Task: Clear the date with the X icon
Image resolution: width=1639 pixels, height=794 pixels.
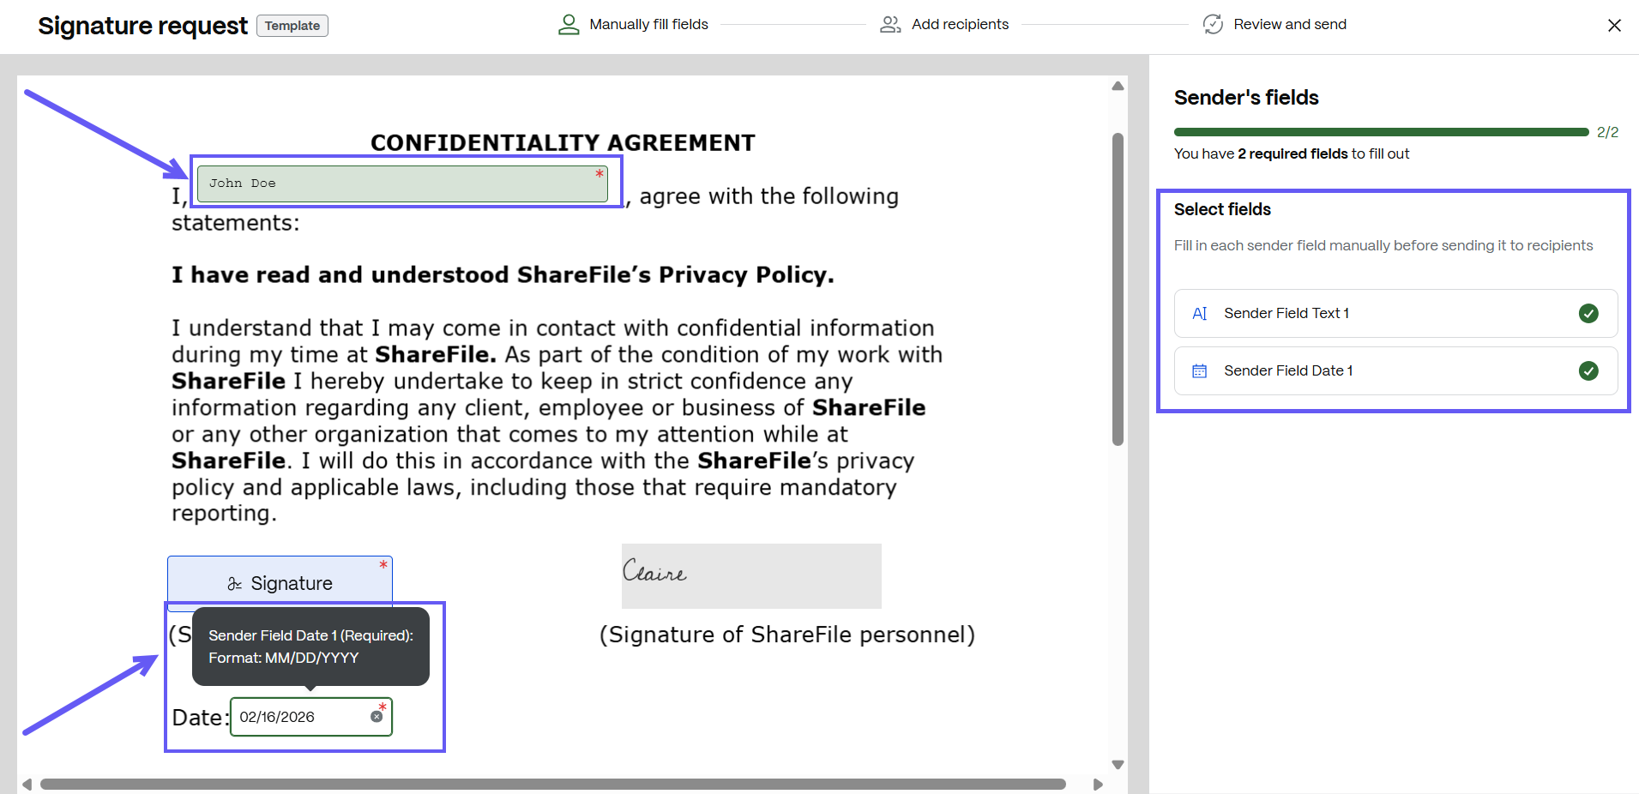Action: [x=377, y=717]
